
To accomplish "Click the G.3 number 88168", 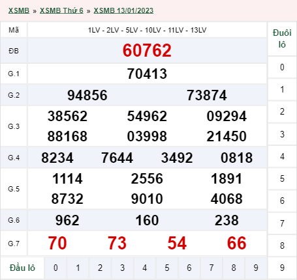I will tap(67, 136).
